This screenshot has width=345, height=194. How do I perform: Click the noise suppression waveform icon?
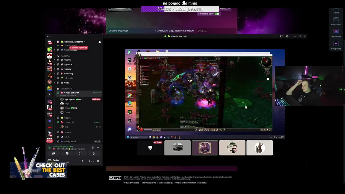tap(93, 147)
